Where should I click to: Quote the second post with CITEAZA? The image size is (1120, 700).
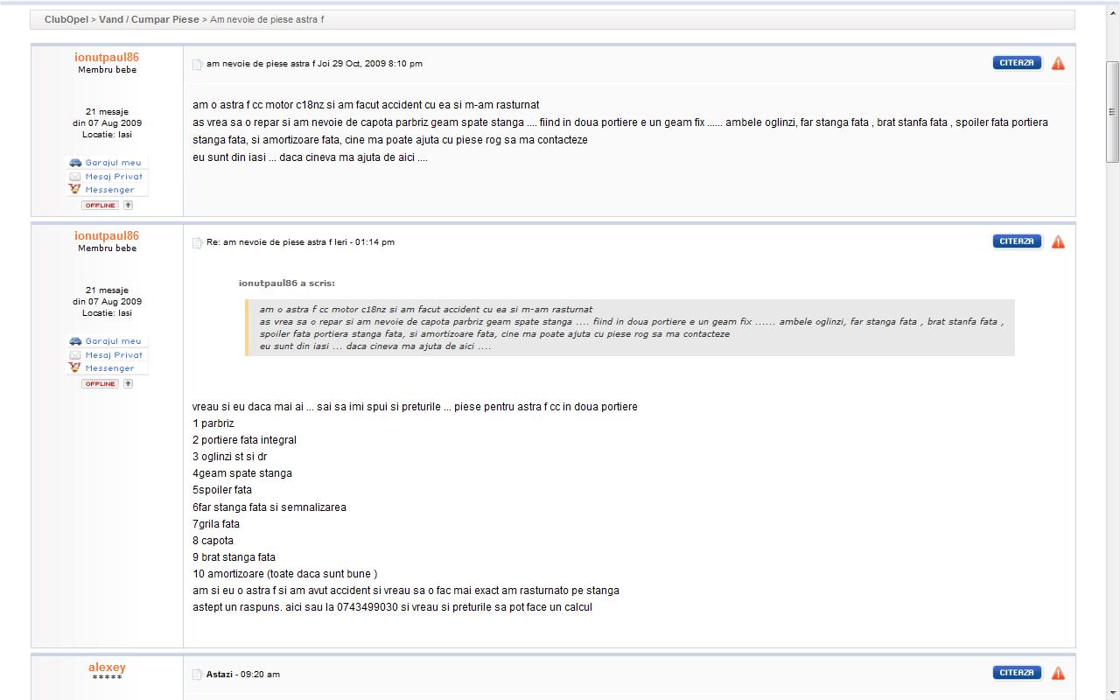(1017, 241)
